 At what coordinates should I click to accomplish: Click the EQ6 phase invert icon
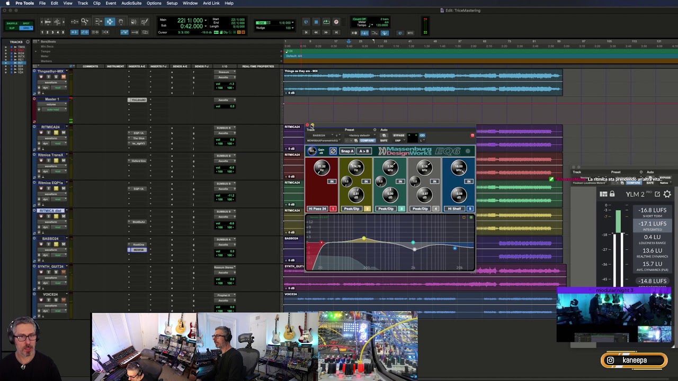(333, 151)
